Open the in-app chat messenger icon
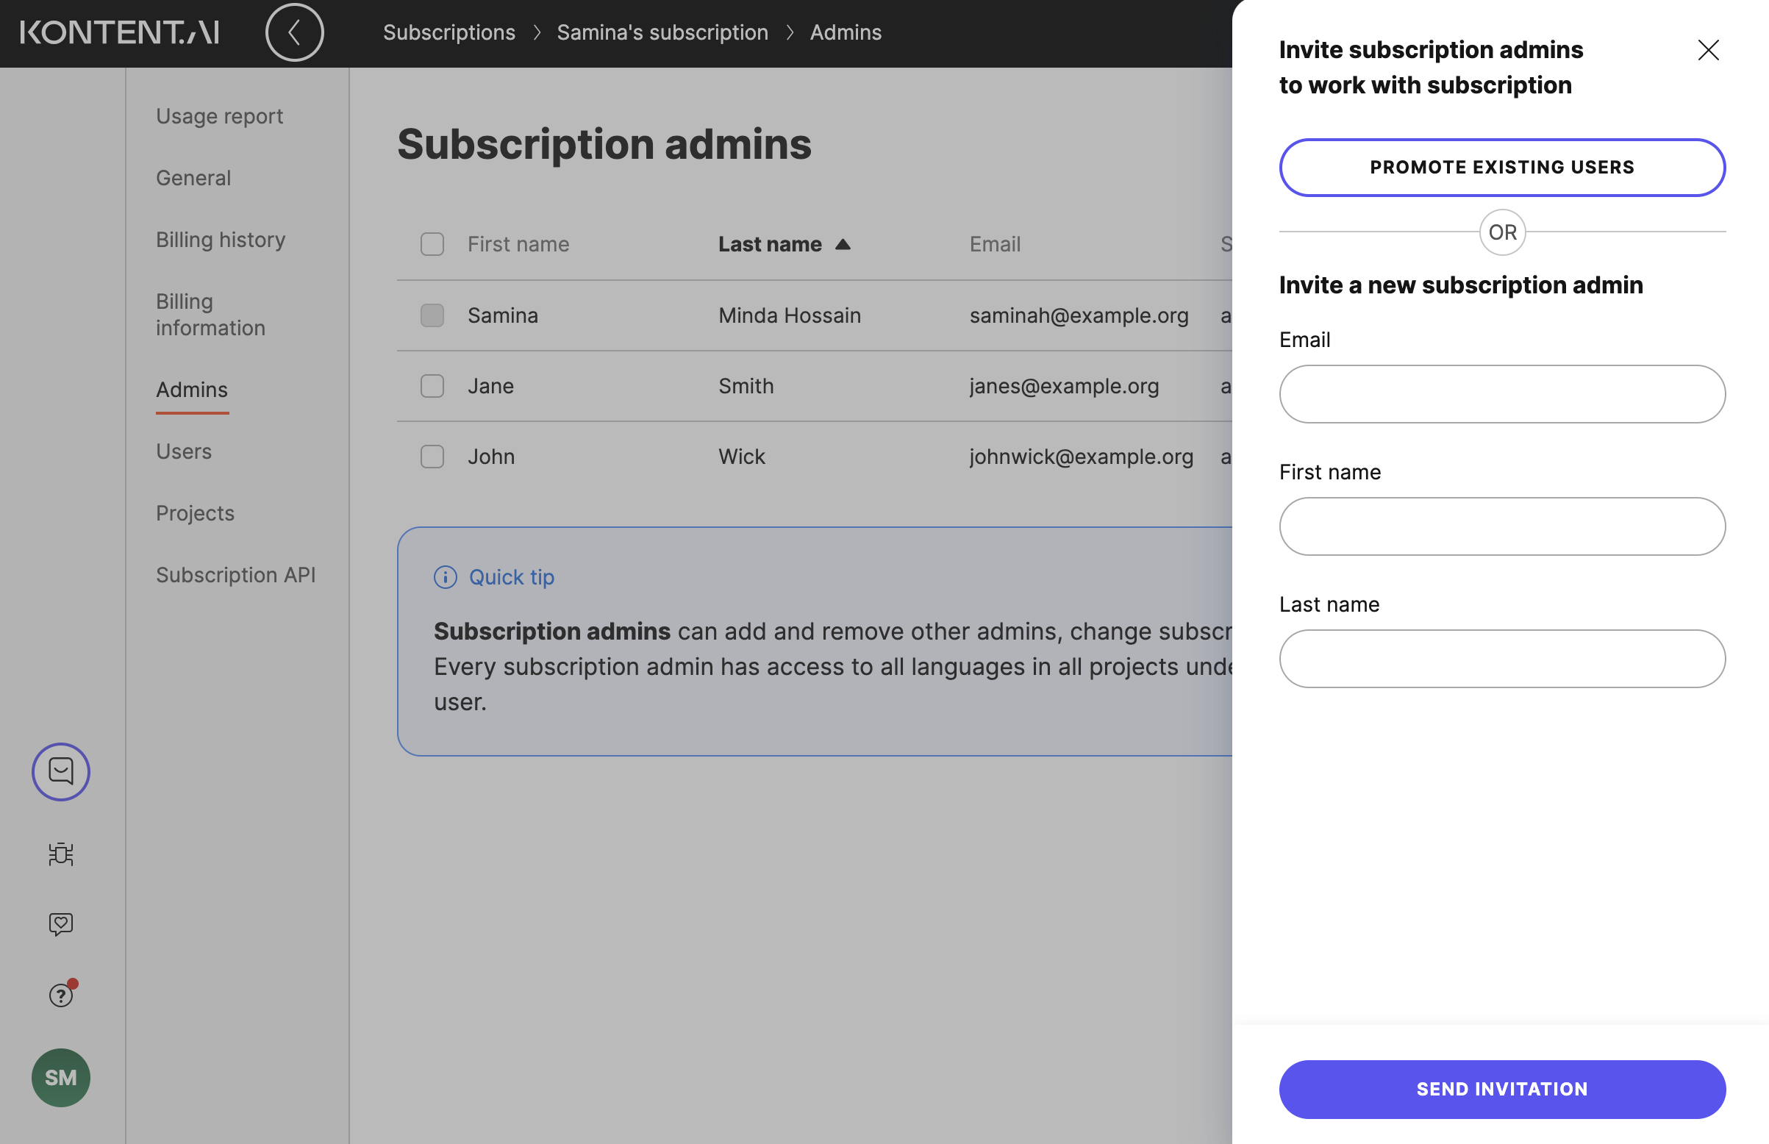Viewport: 1769px width, 1144px height. [60, 772]
